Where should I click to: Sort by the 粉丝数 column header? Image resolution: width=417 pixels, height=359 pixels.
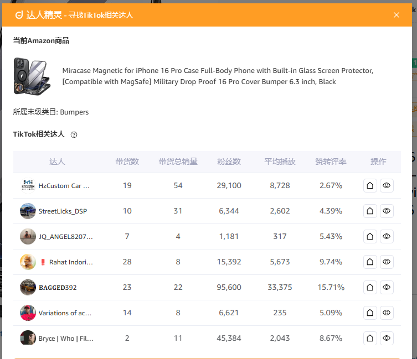[229, 162]
